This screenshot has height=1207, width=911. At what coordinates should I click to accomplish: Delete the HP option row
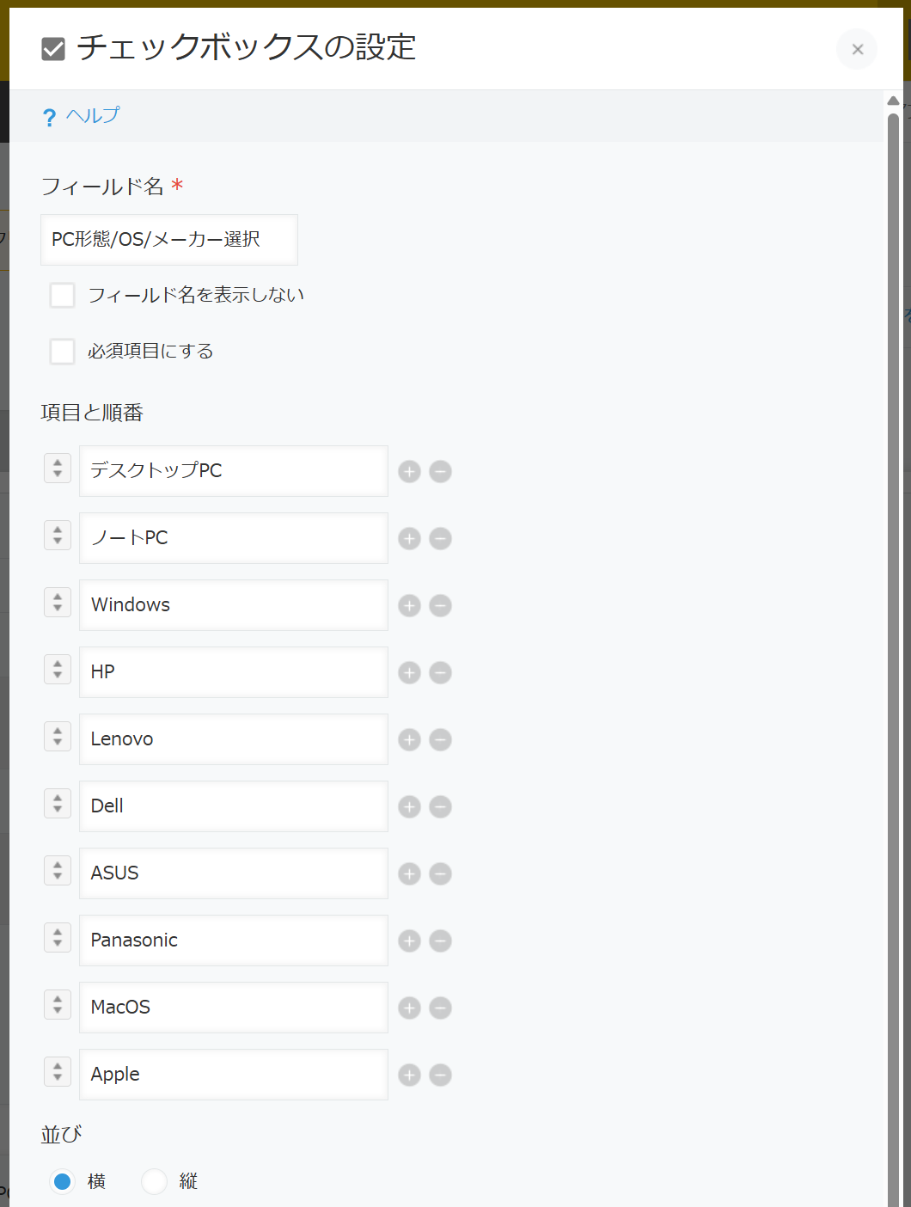[440, 672]
